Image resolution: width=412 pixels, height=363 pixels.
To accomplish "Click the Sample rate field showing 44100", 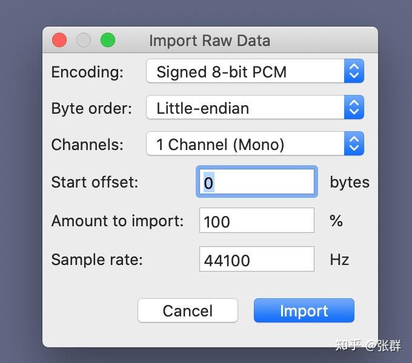I will pyautogui.click(x=256, y=260).
